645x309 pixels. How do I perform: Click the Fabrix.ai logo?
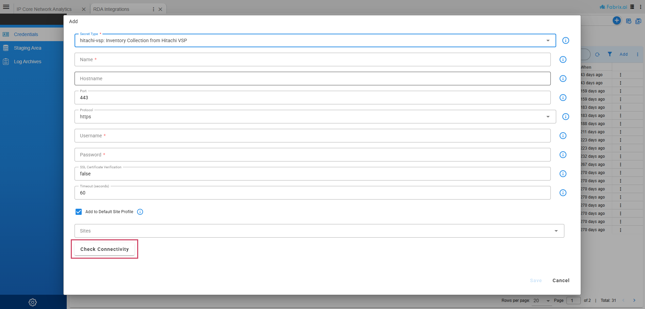coord(613,7)
